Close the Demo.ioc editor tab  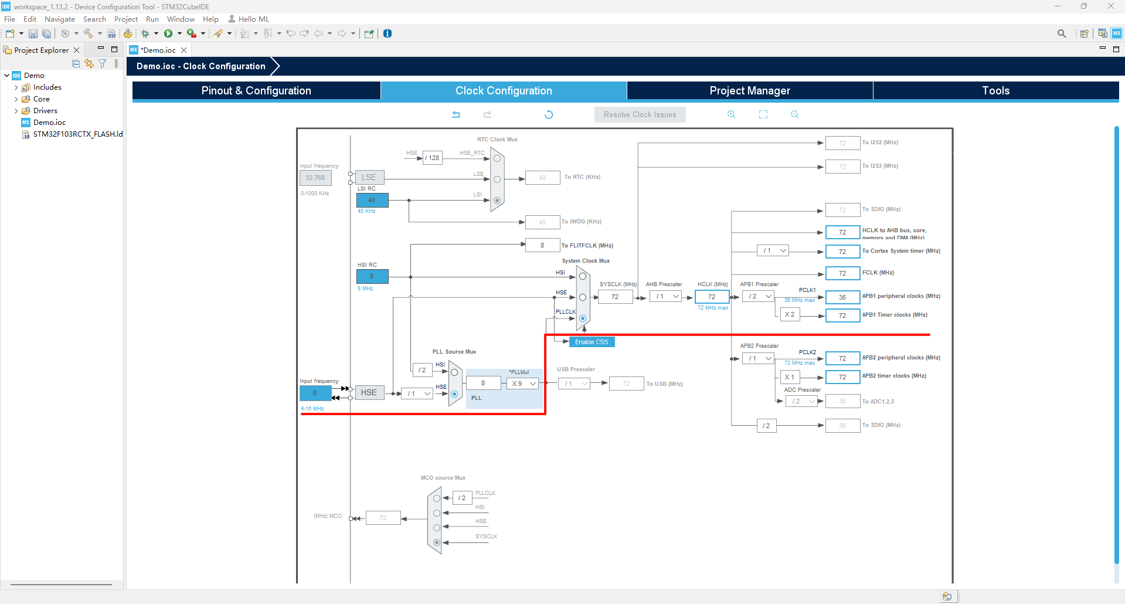[x=183, y=50]
